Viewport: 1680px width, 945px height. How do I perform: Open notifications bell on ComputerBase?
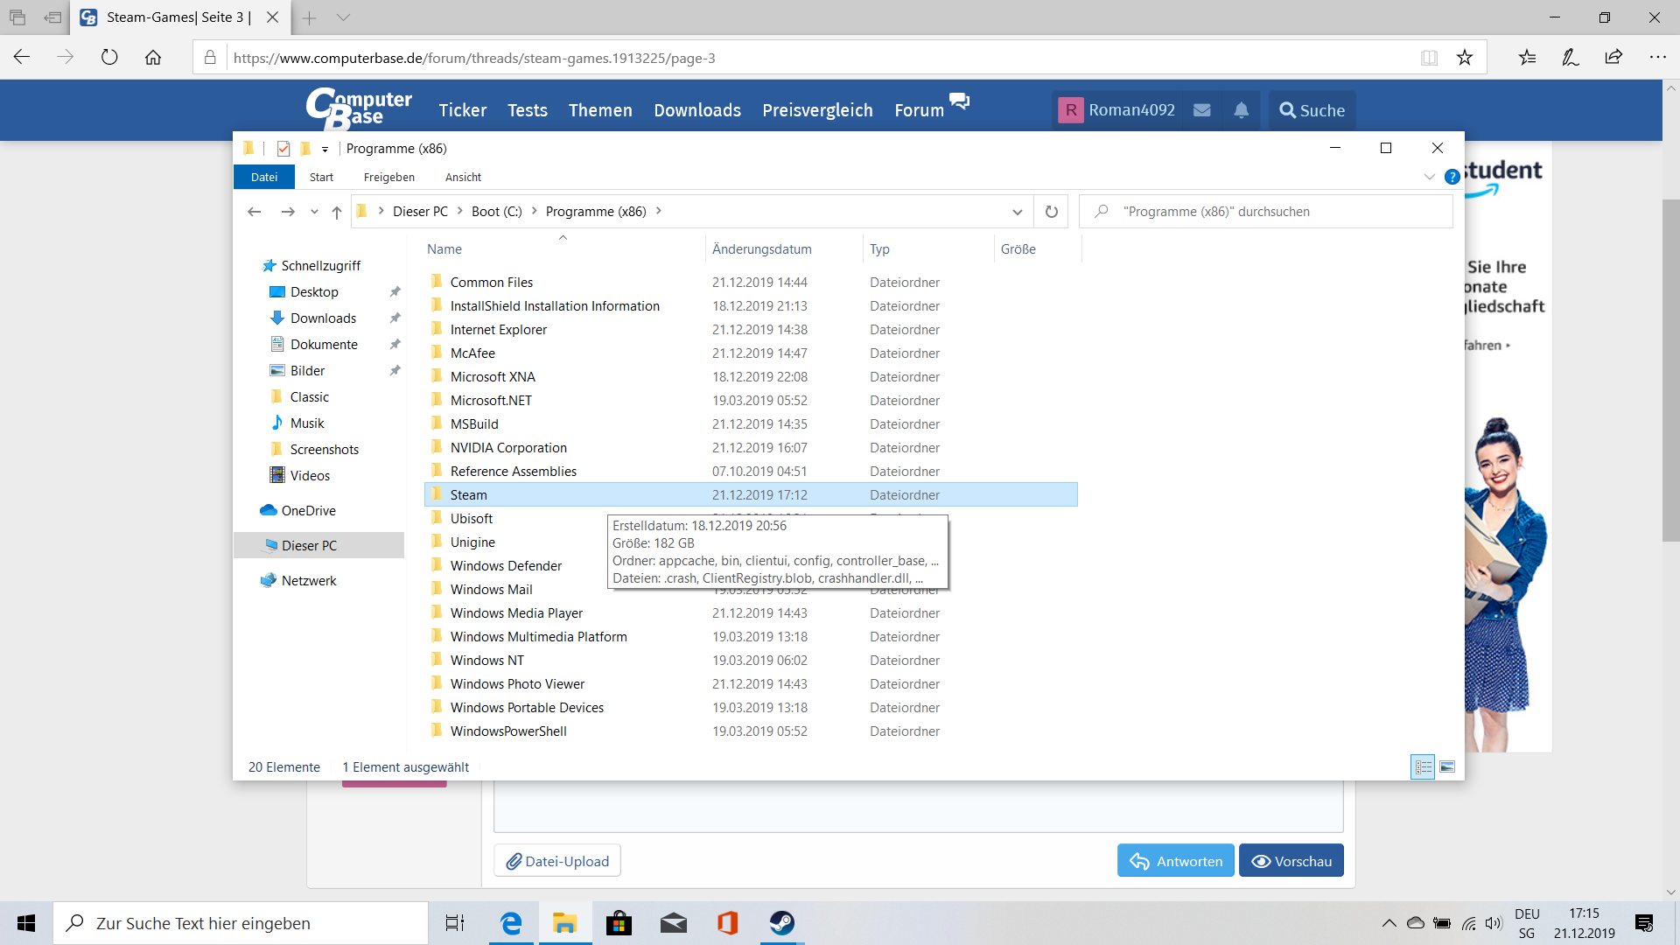(1241, 110)
